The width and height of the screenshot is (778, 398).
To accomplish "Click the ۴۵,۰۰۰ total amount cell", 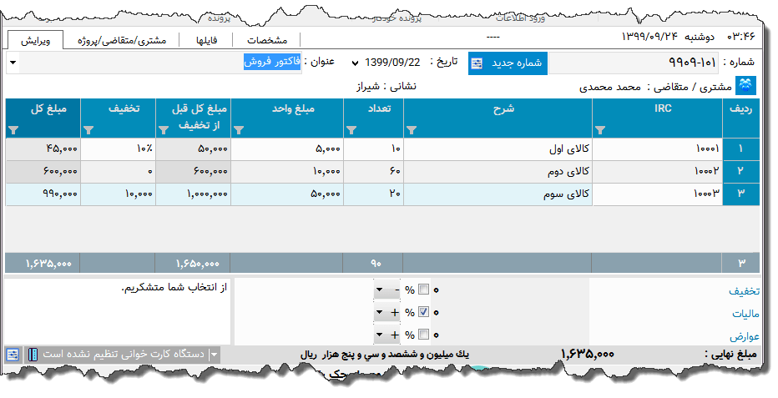I will pyautogui.click(x=43, y=149).
